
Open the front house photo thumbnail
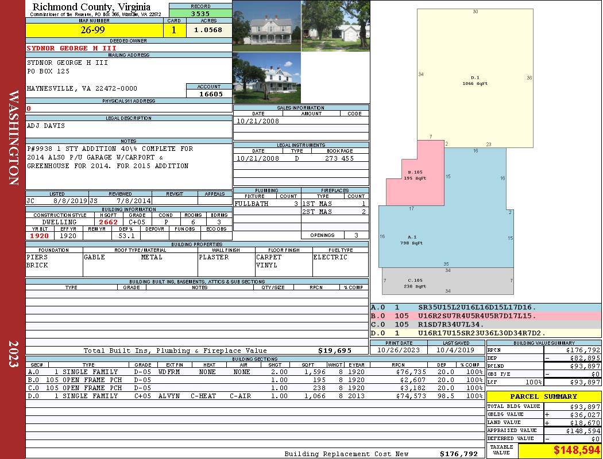(x=267, y=26)
